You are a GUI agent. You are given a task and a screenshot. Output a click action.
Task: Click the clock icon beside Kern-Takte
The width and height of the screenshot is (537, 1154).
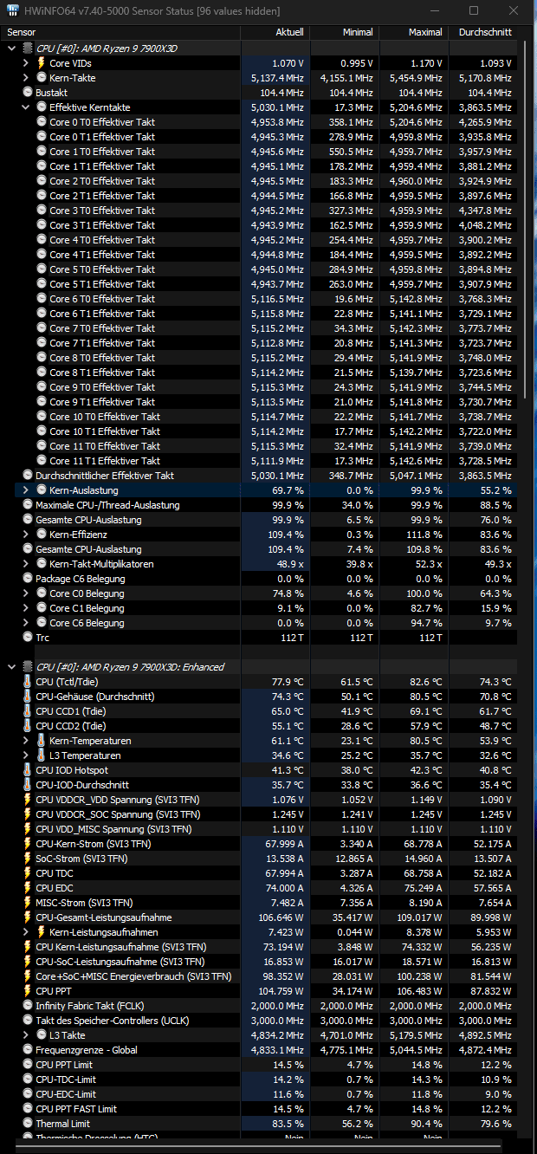point(41,78)
